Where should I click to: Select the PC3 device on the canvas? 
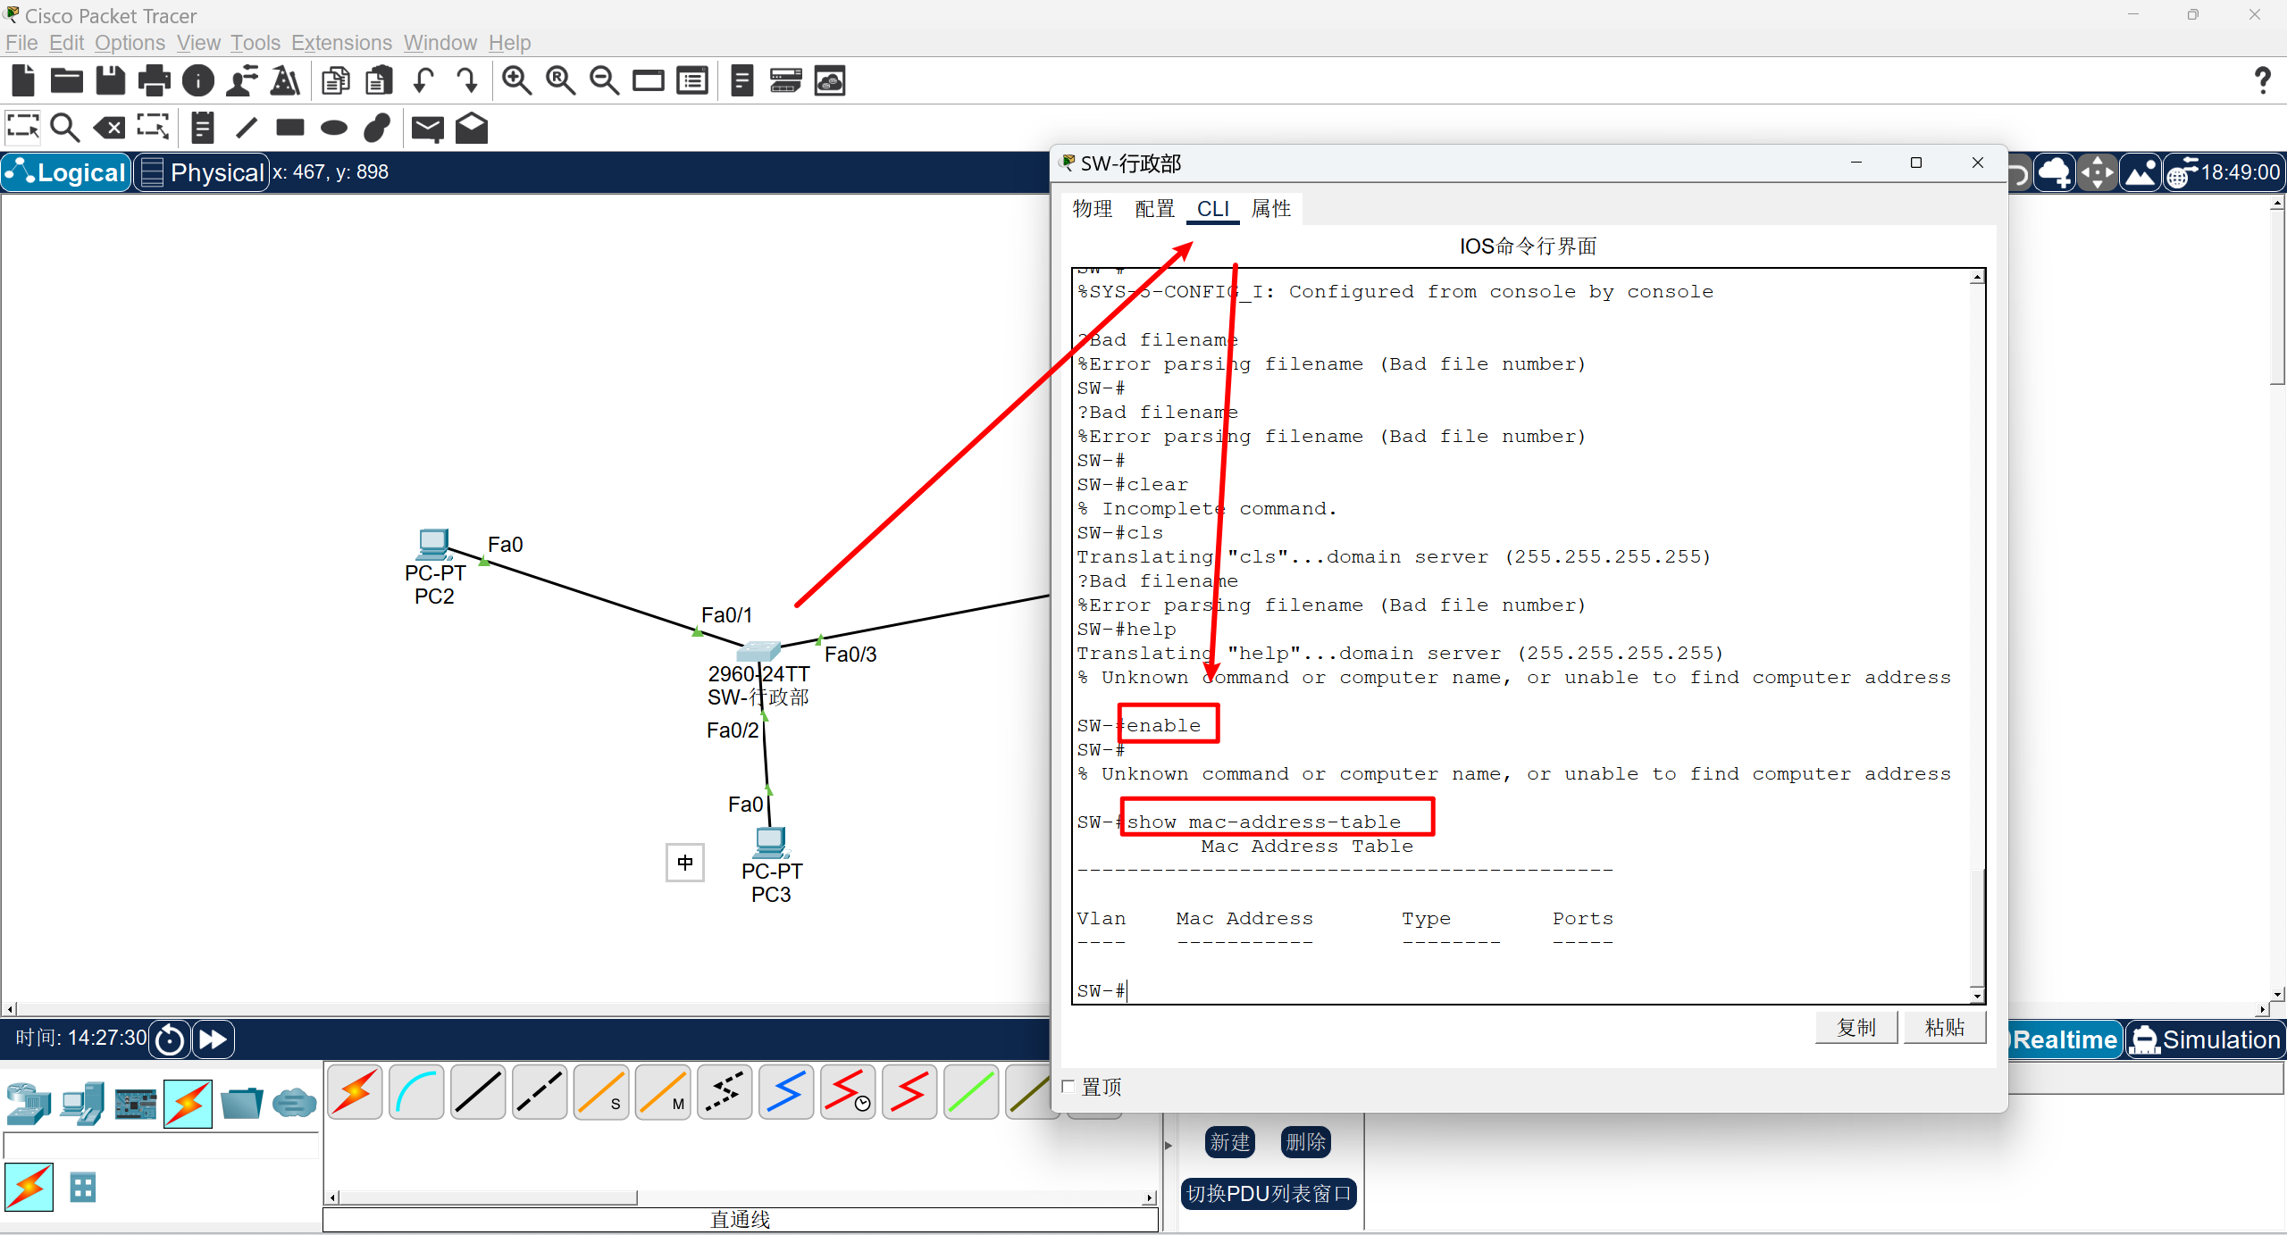coord(771,842)
